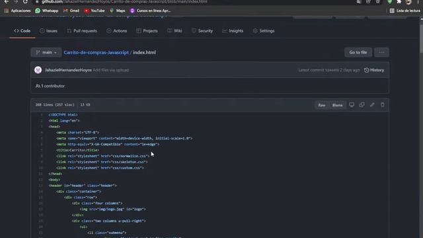Edit the file with the pencil icon
This screenshot has height=238, width=423.
pyautogui.click(x=372, y=104)
